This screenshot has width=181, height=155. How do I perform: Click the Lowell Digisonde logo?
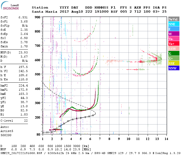10,5
